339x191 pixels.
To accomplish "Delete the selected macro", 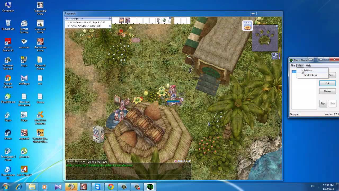I will point(327,91).
